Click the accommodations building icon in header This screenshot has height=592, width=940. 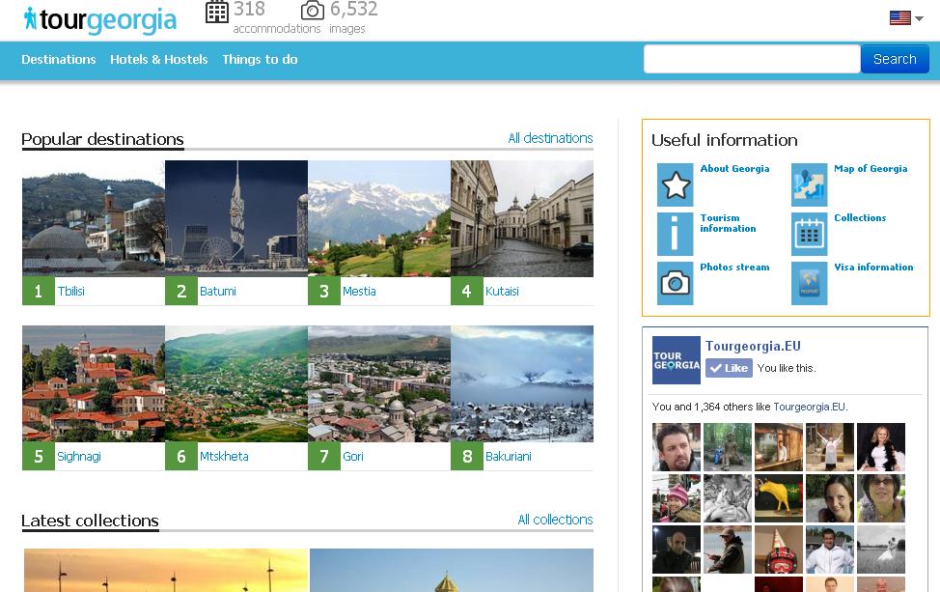click(217, 11)
